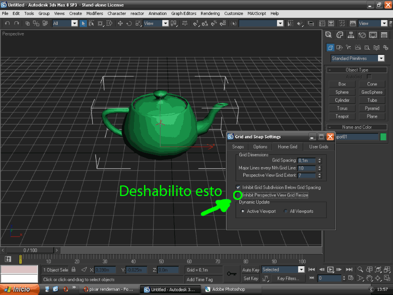Click the Undo arrow icon
Viewport: 393px width, 295px height.
(x=7, y=24)
